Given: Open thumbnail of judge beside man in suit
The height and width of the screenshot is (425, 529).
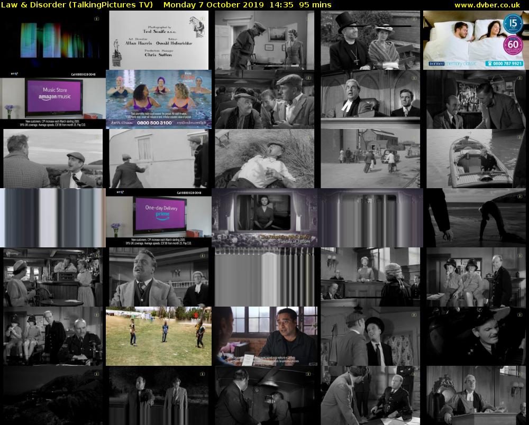Looking at the screenshot, I should tap(370, 99).
